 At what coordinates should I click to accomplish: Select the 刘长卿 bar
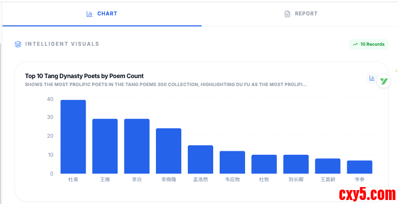296,164
